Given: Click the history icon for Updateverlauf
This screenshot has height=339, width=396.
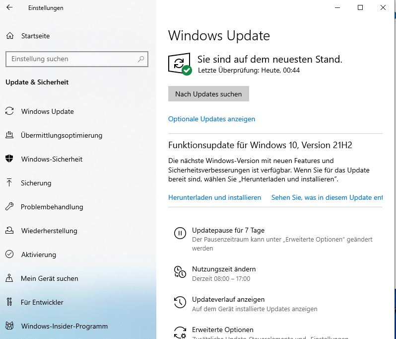Looking at the screenshot, I should 180,302.
